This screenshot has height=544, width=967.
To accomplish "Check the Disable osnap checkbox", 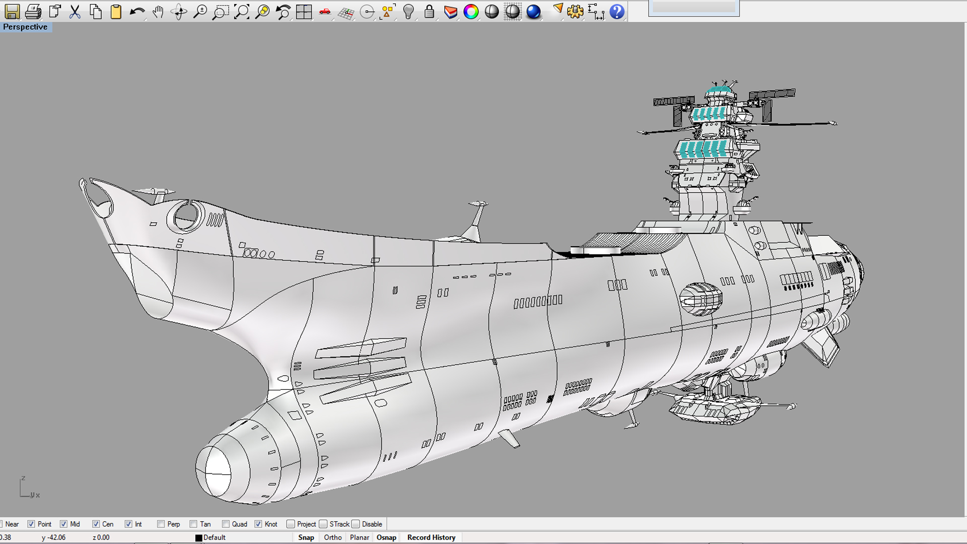I will tap(356, 524).
